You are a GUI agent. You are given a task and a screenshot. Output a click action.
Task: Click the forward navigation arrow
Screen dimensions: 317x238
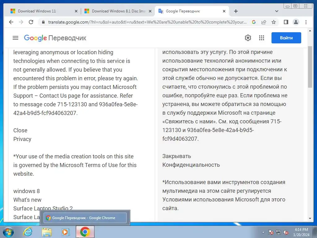[21, 22]
